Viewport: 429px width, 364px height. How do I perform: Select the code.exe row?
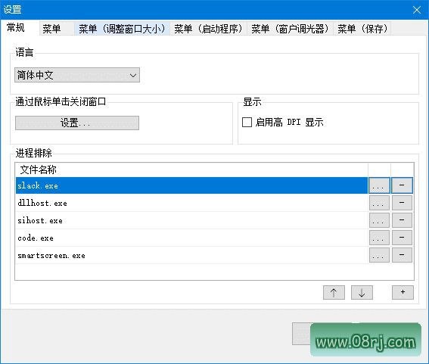pyautogui.click(x=191, y=238)
